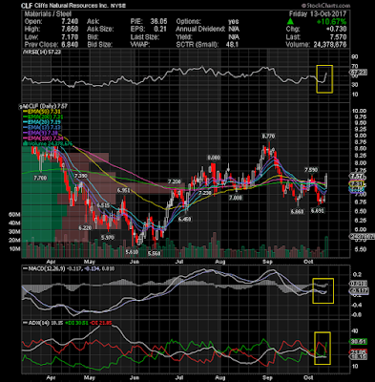Click the yellow highlight box on MACD
375x382 pixels.
click(323, 290)
